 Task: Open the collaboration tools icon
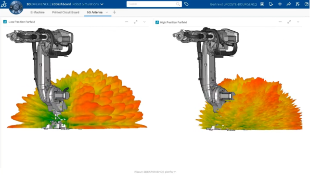pyautogui.click(x=297, y=4)
